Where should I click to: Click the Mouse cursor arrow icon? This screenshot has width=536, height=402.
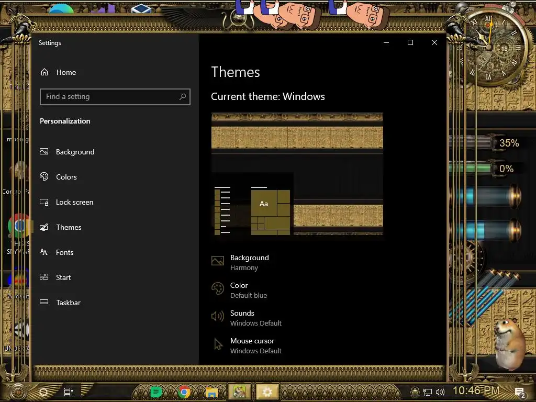(218, 344)
